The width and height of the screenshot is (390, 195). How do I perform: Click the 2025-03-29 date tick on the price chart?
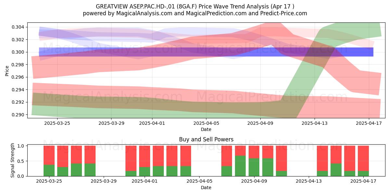pos(111,123)
